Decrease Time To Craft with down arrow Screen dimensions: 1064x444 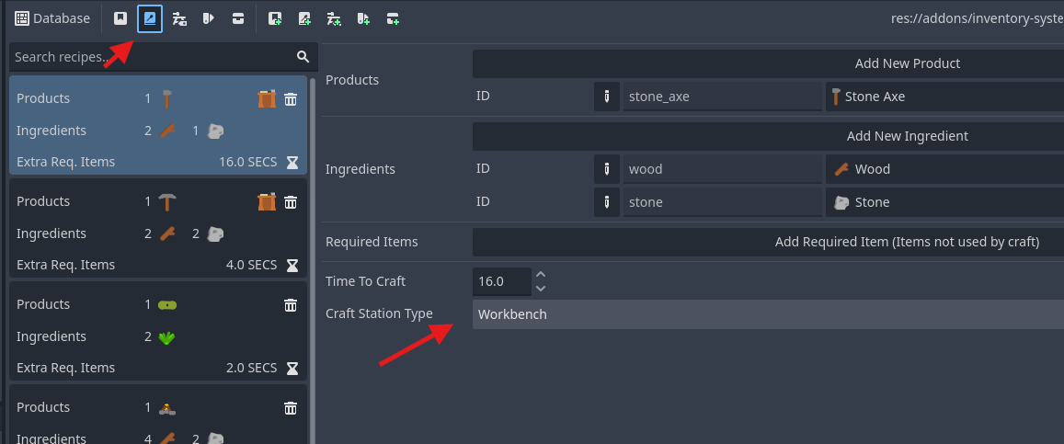(540, 288)
